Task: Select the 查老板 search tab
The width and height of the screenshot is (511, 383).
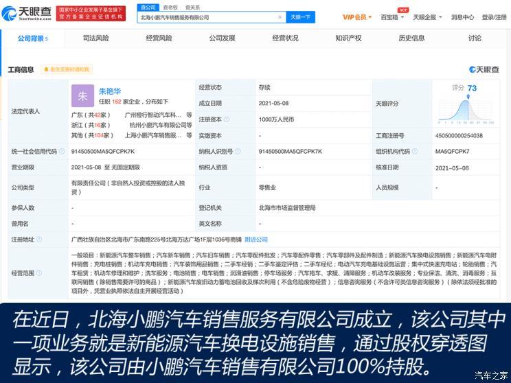Action: click(x=170, y=7)
